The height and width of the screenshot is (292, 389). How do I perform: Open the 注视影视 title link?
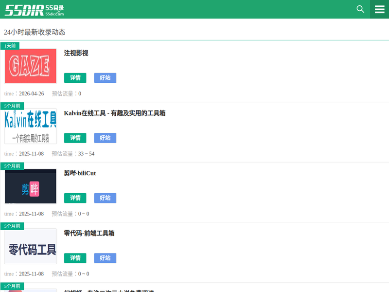coord(76,53)
